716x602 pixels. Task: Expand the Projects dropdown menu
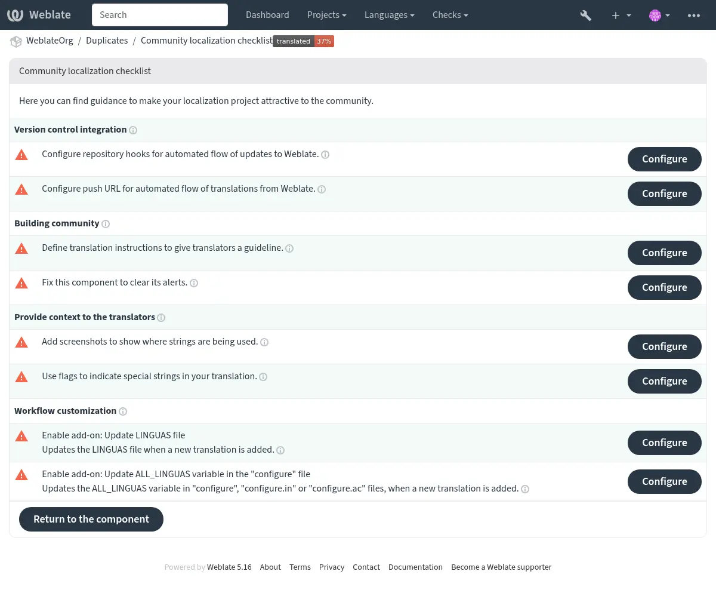point(326,15)
